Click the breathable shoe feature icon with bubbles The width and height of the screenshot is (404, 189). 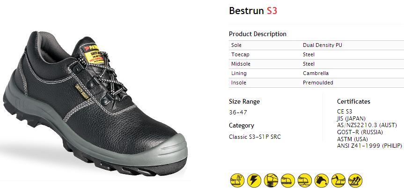click(236, 179)
